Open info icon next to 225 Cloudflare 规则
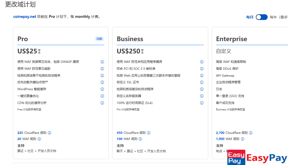 coord(49,133)
